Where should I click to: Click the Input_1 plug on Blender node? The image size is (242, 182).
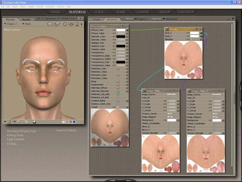(201, 33)
